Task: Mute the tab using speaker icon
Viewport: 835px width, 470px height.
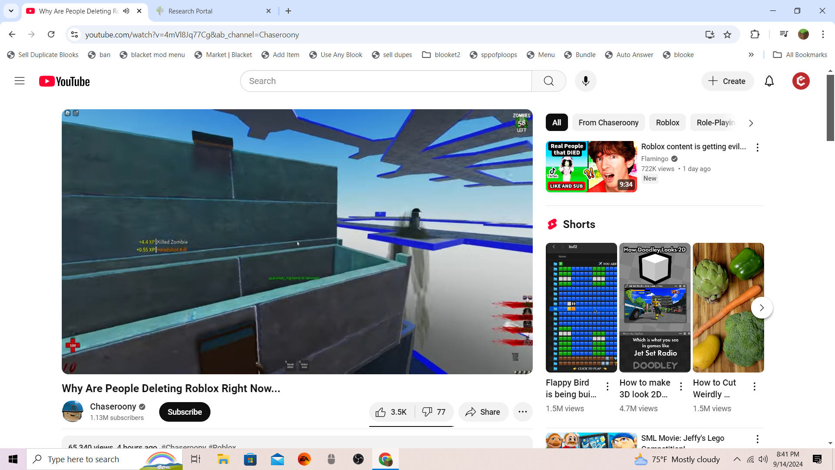Action: (x=126, y=11)
